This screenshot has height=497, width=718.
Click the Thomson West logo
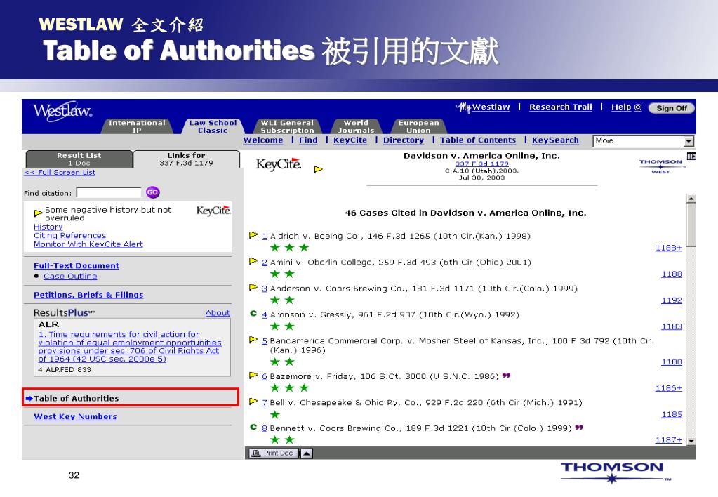660,166
